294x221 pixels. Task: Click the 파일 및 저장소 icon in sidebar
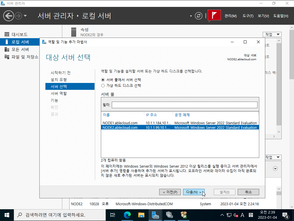(x=7, y=57)
